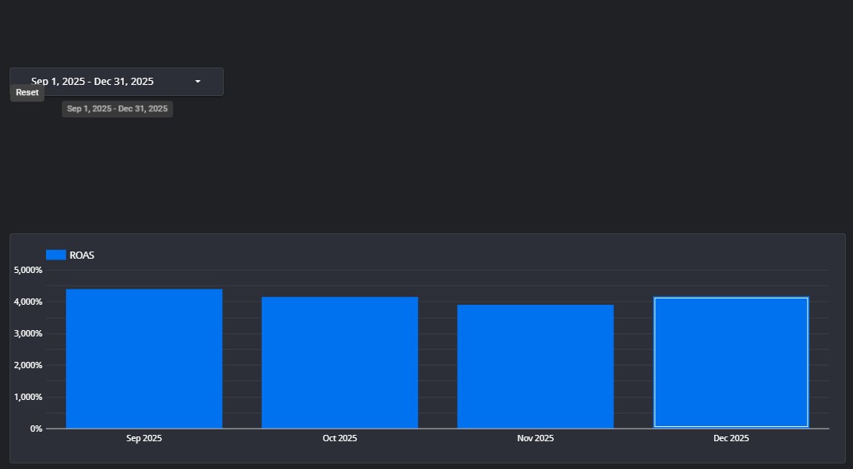853x469 pixels.
Task: Click the Sep 2025 axis label
Action: click(144, 438)
